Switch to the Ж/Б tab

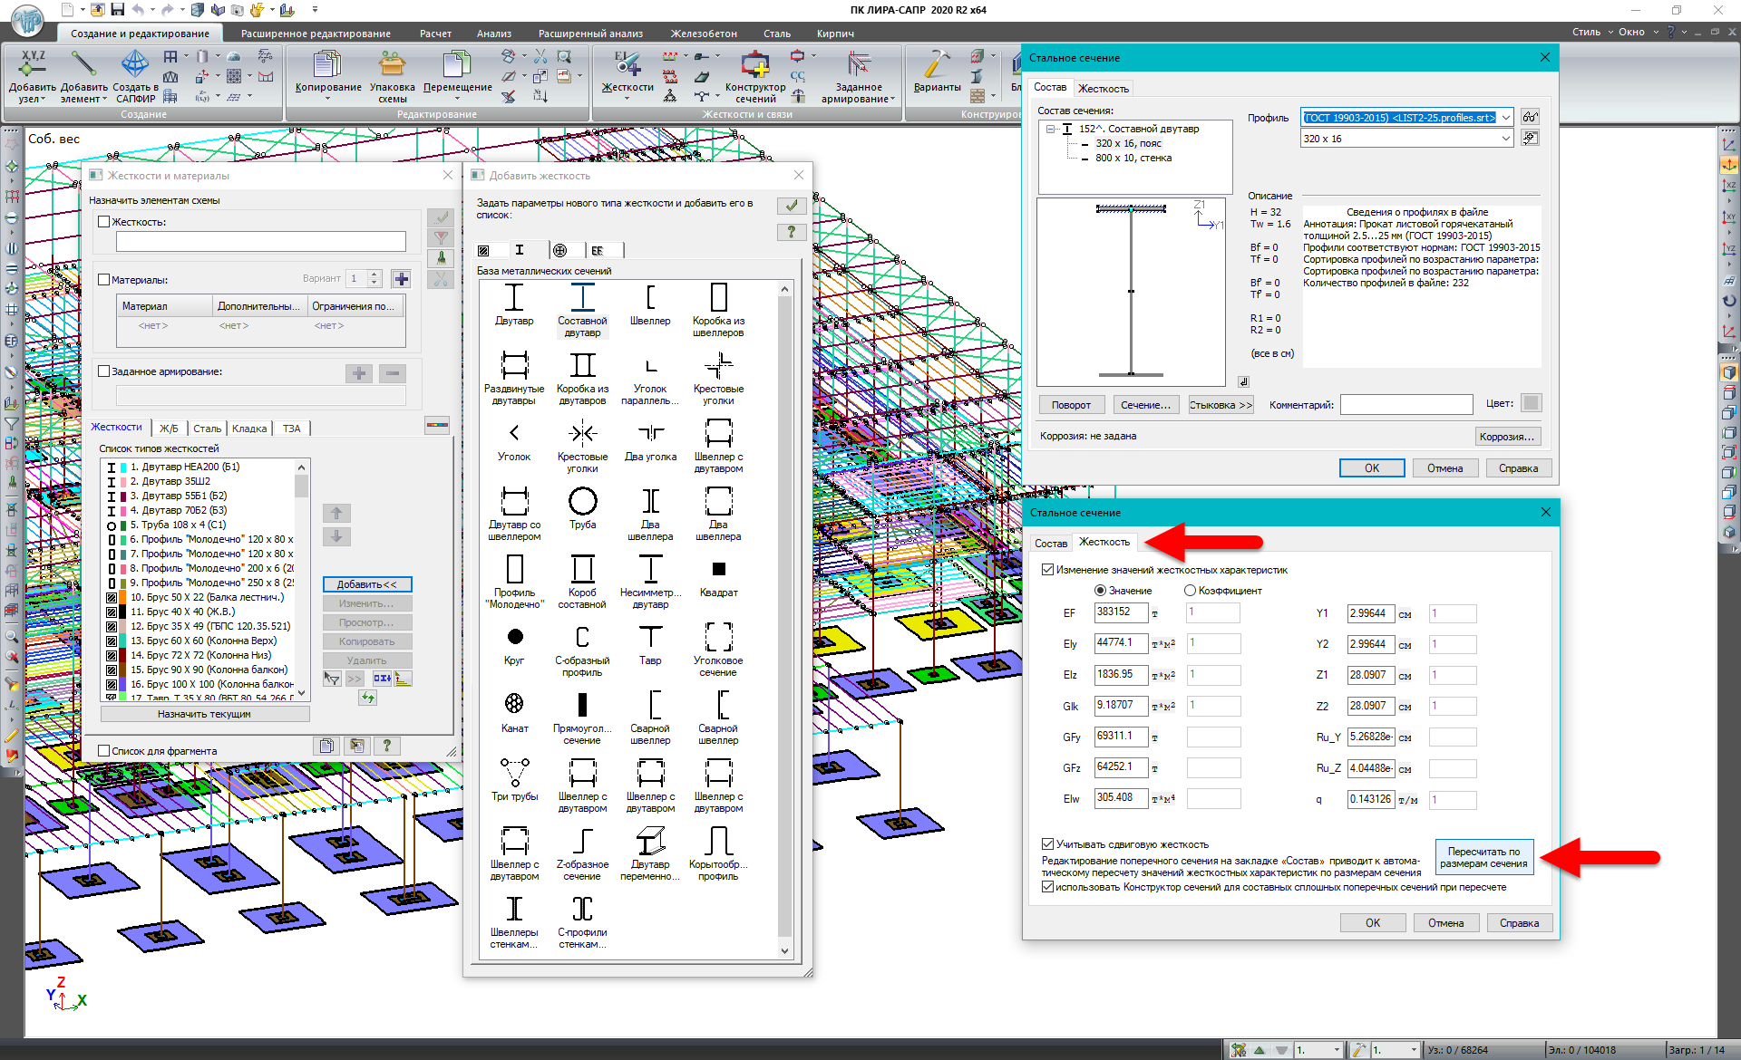coord(169,429)
